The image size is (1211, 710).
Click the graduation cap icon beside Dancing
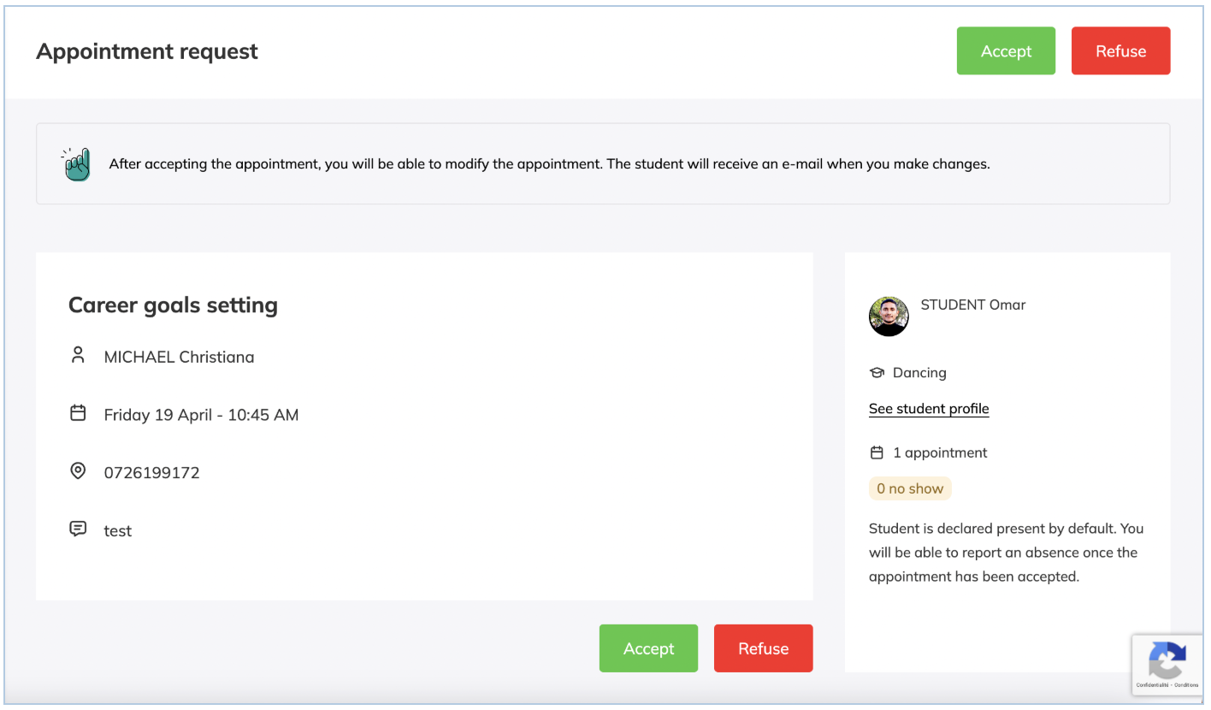tap(877, 373)
